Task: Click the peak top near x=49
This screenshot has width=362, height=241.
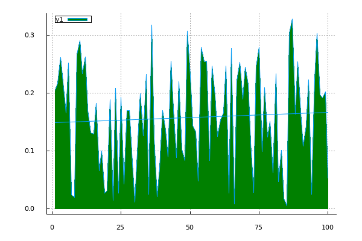Action: pyautogui.click(x=187, y=31)
